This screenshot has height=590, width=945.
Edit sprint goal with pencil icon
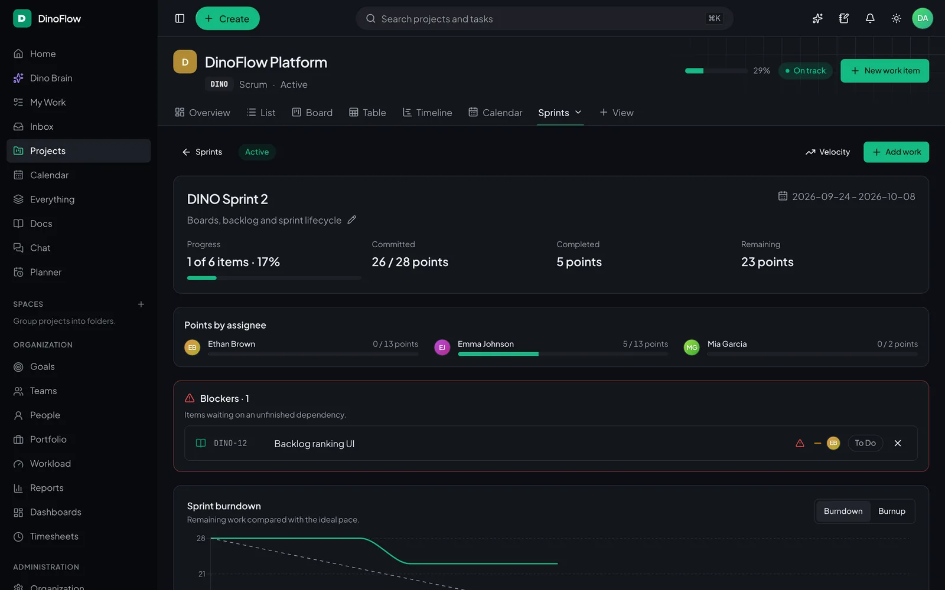pos(352,219)
